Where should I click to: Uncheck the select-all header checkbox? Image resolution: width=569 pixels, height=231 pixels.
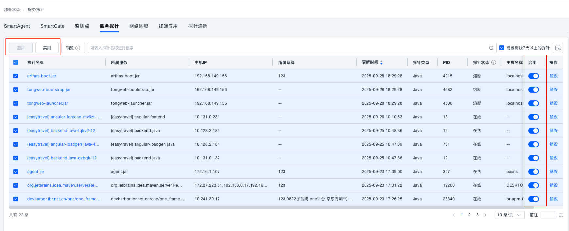(x=16, y=62)
